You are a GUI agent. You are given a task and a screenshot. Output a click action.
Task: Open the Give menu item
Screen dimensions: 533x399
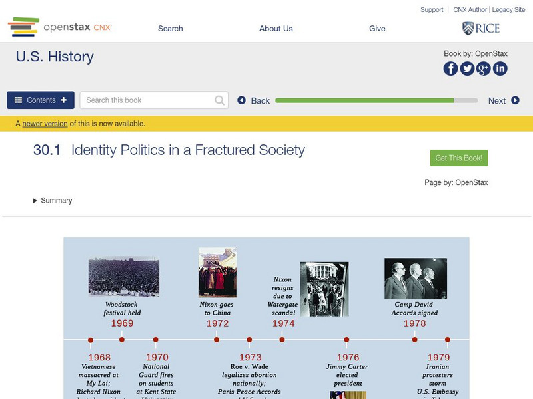pyautogui.click(x=377, y=28)
